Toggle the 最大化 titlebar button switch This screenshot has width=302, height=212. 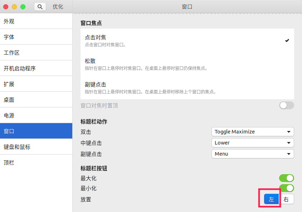[286, 178]
